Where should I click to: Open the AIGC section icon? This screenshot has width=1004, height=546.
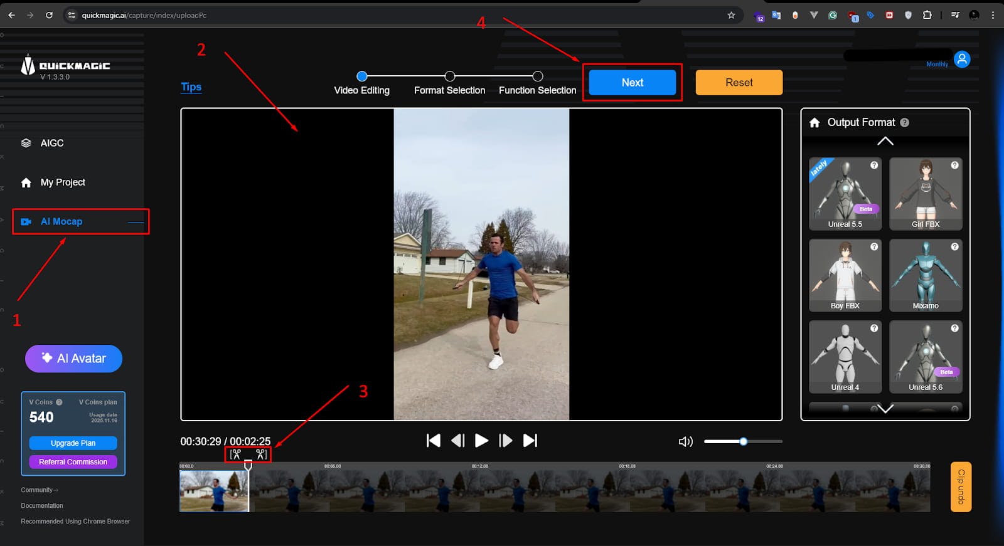(x=26, y=143)
